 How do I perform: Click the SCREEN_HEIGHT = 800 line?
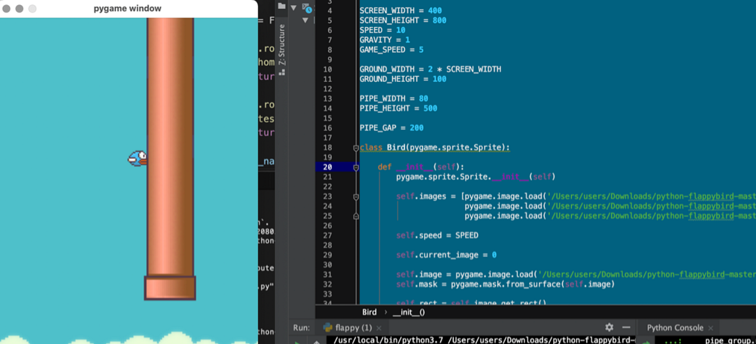click(403, 21)
